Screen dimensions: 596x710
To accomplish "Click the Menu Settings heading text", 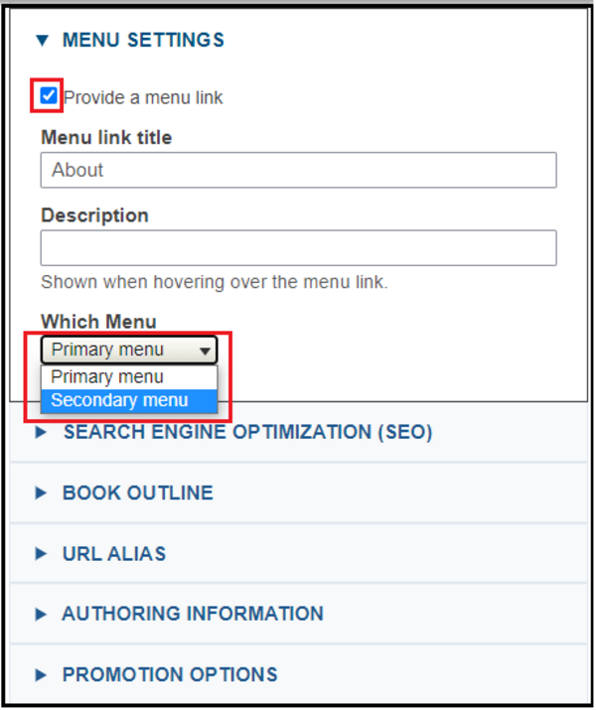I will 143,41.
